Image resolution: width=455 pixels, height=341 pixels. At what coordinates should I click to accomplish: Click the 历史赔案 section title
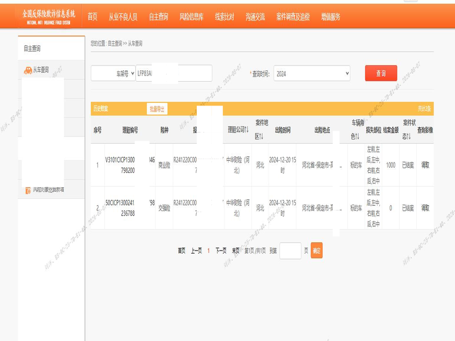click(101, 109)
